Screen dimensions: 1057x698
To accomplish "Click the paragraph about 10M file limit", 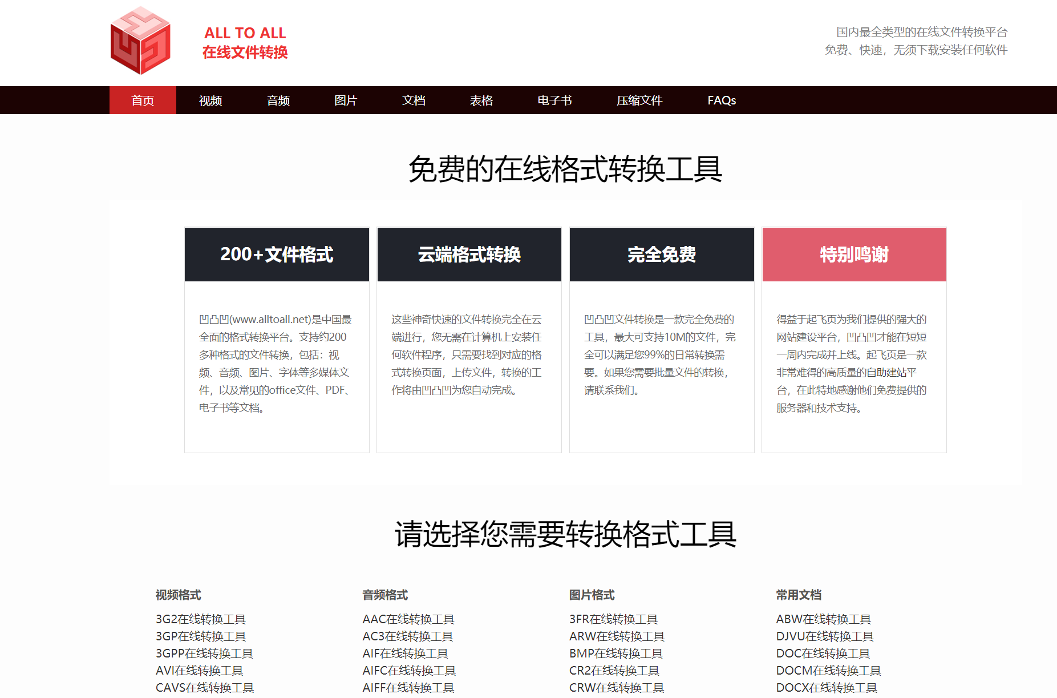I will [x=661, y=354].
